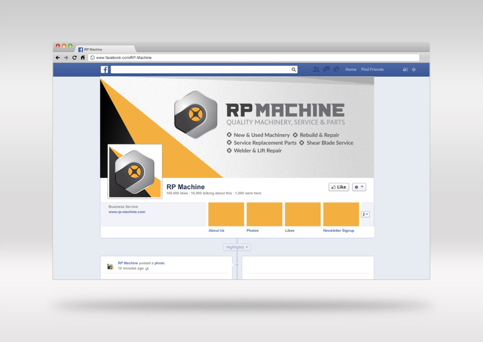Select Home in the navigation bar
The width and height of the screenshot is (483, 342).
(350, 69)
